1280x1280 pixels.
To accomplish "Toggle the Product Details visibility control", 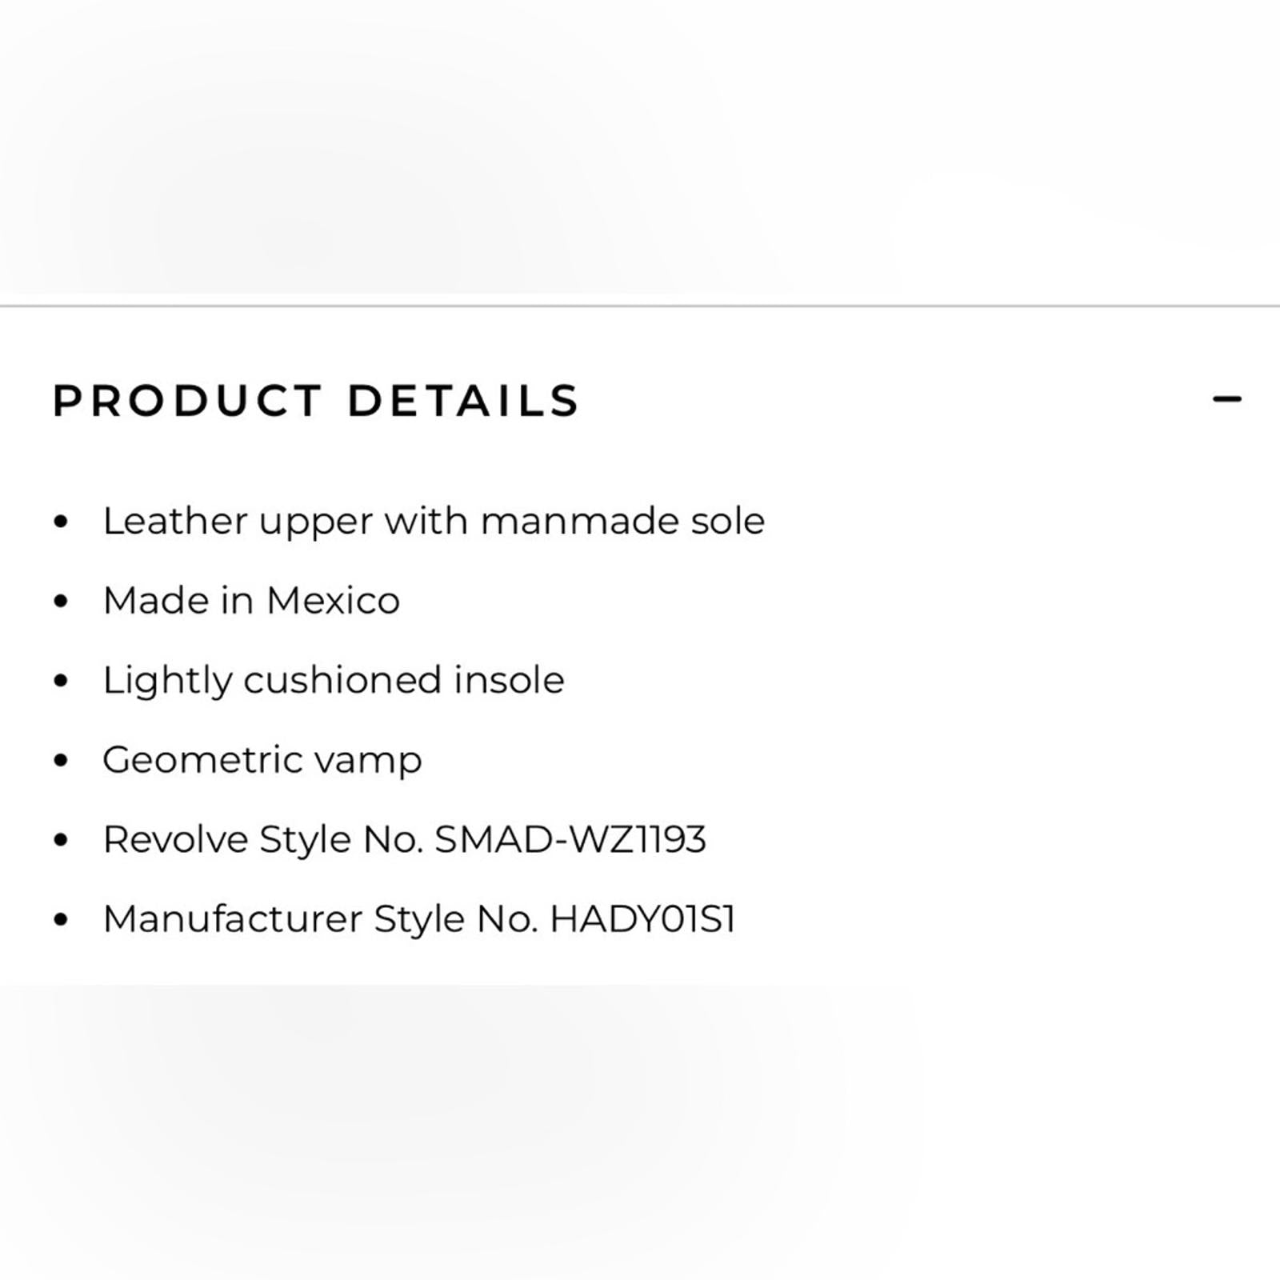I will coord(1225,398).
